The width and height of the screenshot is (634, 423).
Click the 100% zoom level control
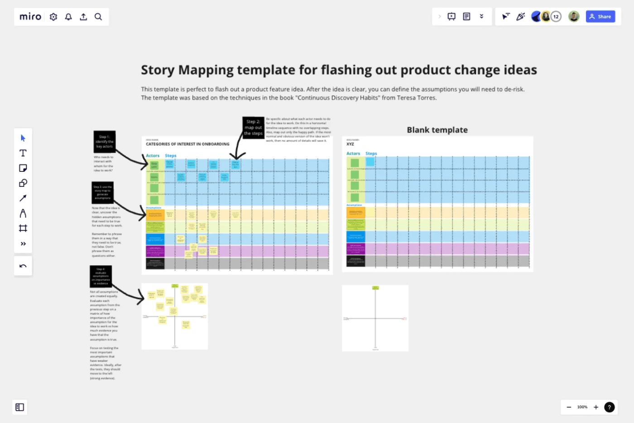pos(582,407)
